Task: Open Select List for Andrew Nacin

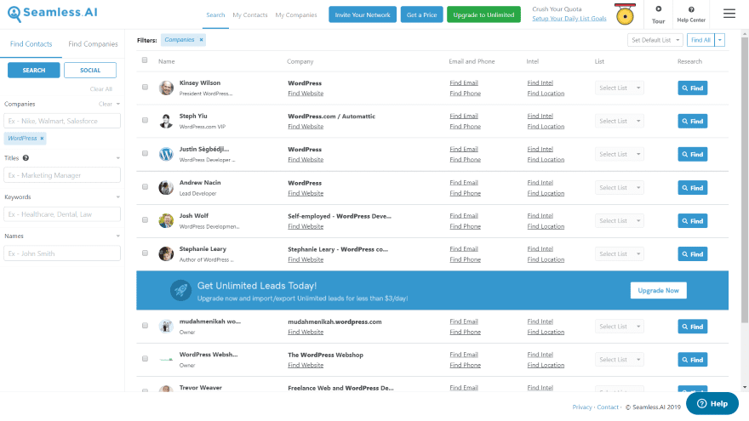Action: click(x=619, y=188)
